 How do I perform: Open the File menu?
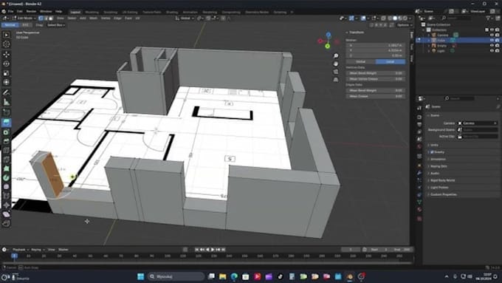pos(10,12)
